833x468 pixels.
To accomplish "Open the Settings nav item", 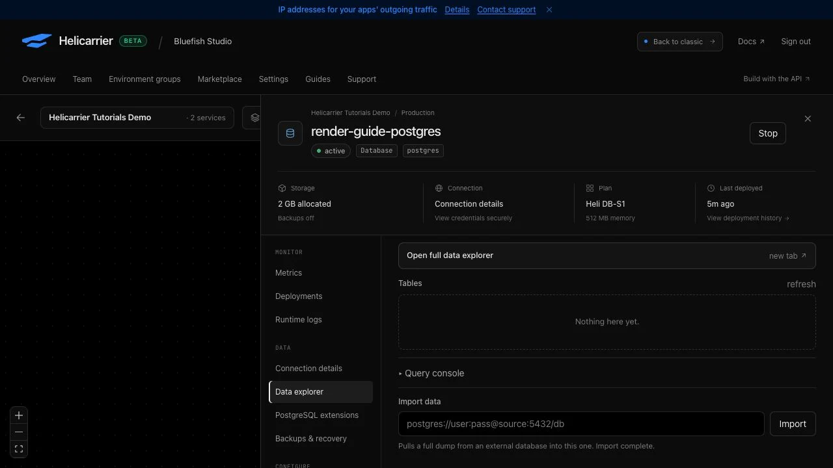I will coord(273,79).
